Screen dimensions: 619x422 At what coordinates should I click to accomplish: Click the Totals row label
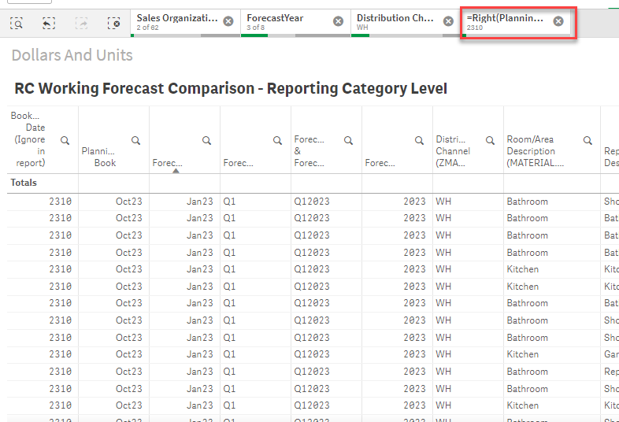click(24, 183)
